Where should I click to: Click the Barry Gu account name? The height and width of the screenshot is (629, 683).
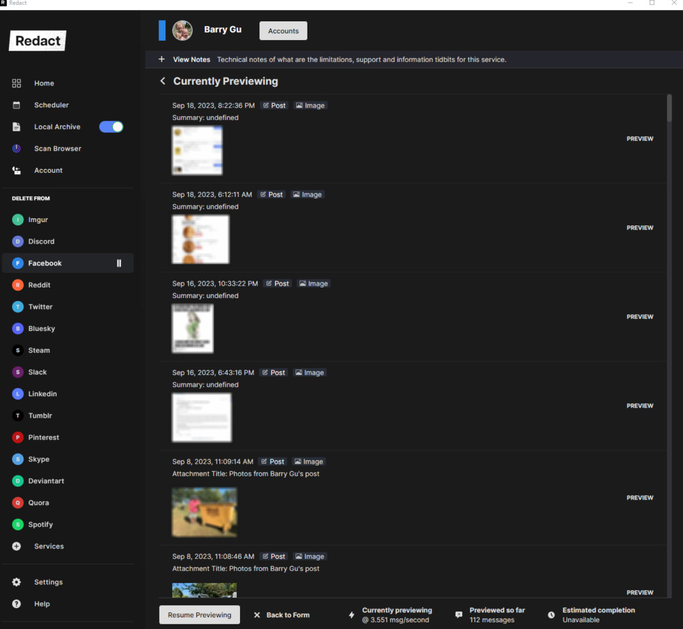click(x=223, y=29)
